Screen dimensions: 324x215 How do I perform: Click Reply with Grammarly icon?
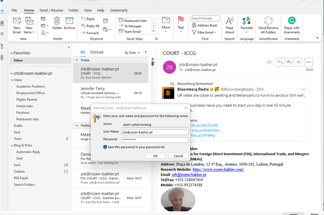tap(292, 20)
